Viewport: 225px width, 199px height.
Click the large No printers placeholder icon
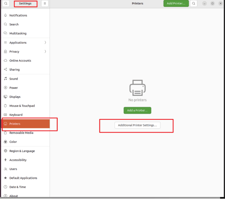pyautogui.click(x=137, y=88)
